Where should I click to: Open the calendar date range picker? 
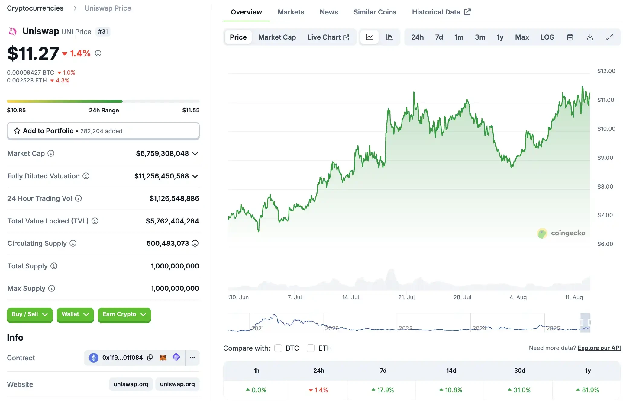[x=570, y=37]
